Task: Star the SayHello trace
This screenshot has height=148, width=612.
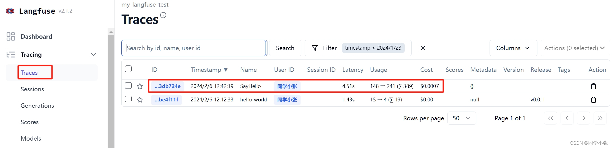Action: (140, 86)
